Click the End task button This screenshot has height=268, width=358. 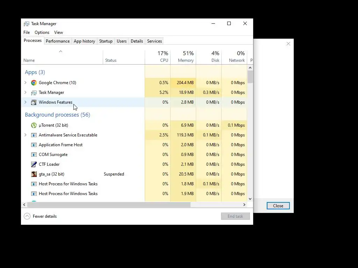(235, 216)
